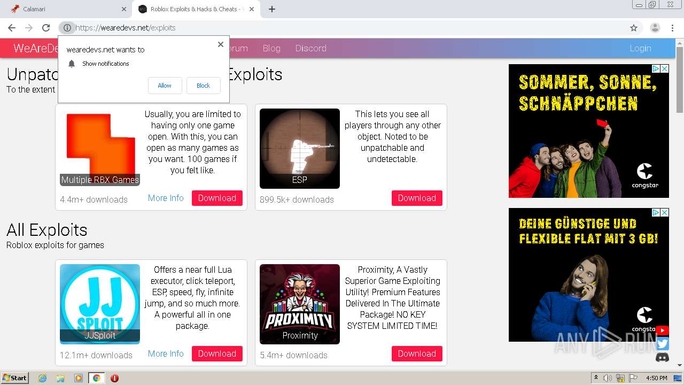
Task: Click the 5.4m+ downloads text
Action: pyautogui.click(x=293, y=355)
